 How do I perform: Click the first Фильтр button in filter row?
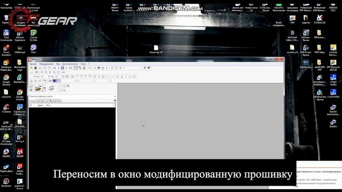point(37,100)
